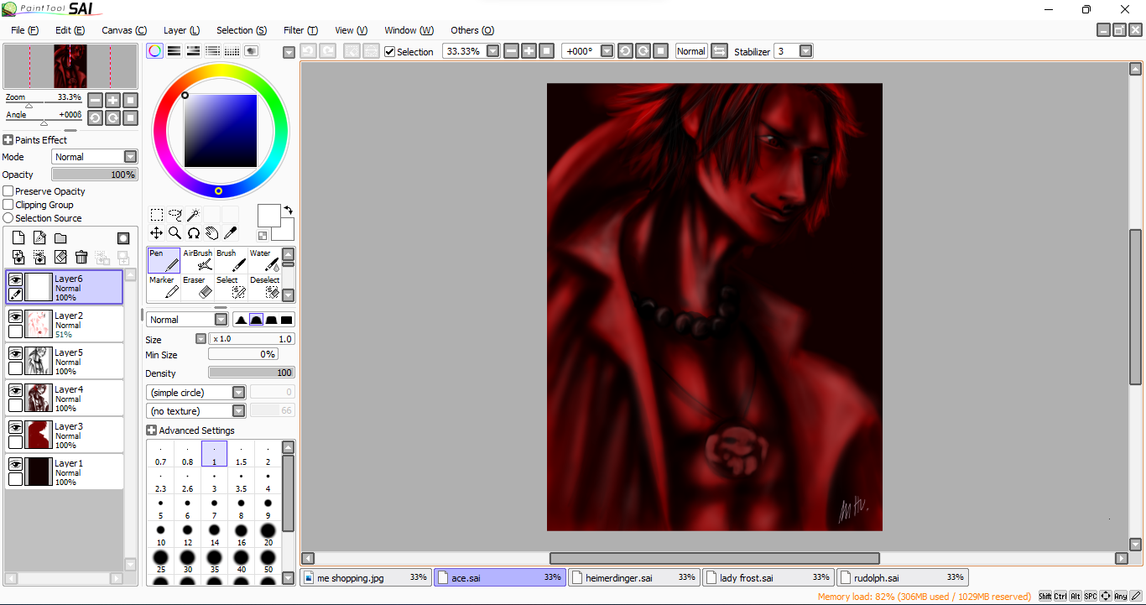
Task: Select the Pen tool
Action: tap(164, 261)
